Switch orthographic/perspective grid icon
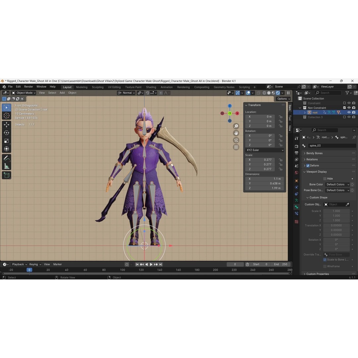 (236, 147)
